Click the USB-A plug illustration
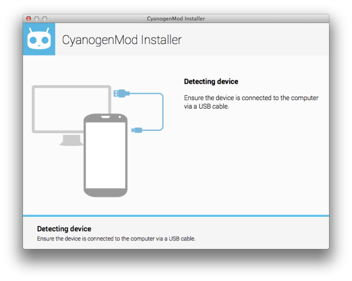 (x=121, y=93)
